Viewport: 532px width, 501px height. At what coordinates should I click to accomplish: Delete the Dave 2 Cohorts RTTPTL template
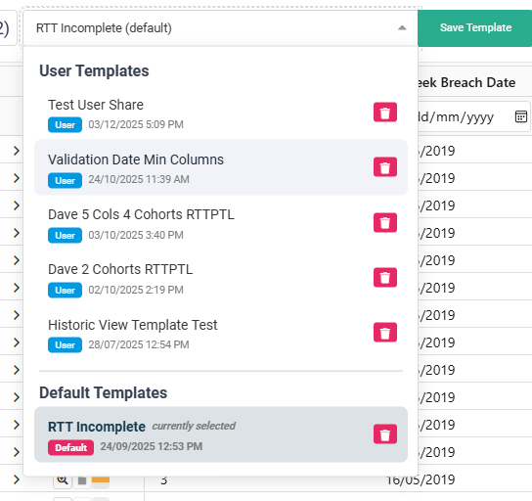pos(385,277)
